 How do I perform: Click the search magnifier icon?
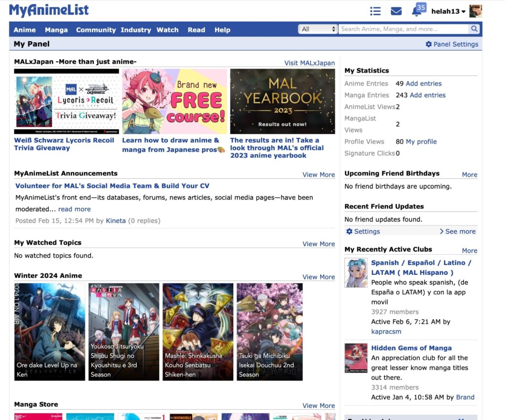tap(473, 29)
